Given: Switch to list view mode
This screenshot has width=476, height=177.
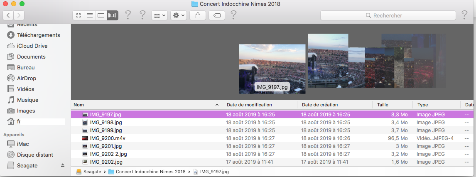Looking at the screenshot, I should (90, 15).
